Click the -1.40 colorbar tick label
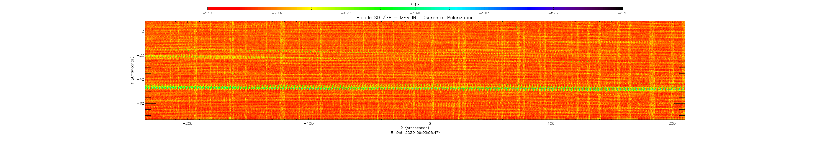 tap(415, 13)
